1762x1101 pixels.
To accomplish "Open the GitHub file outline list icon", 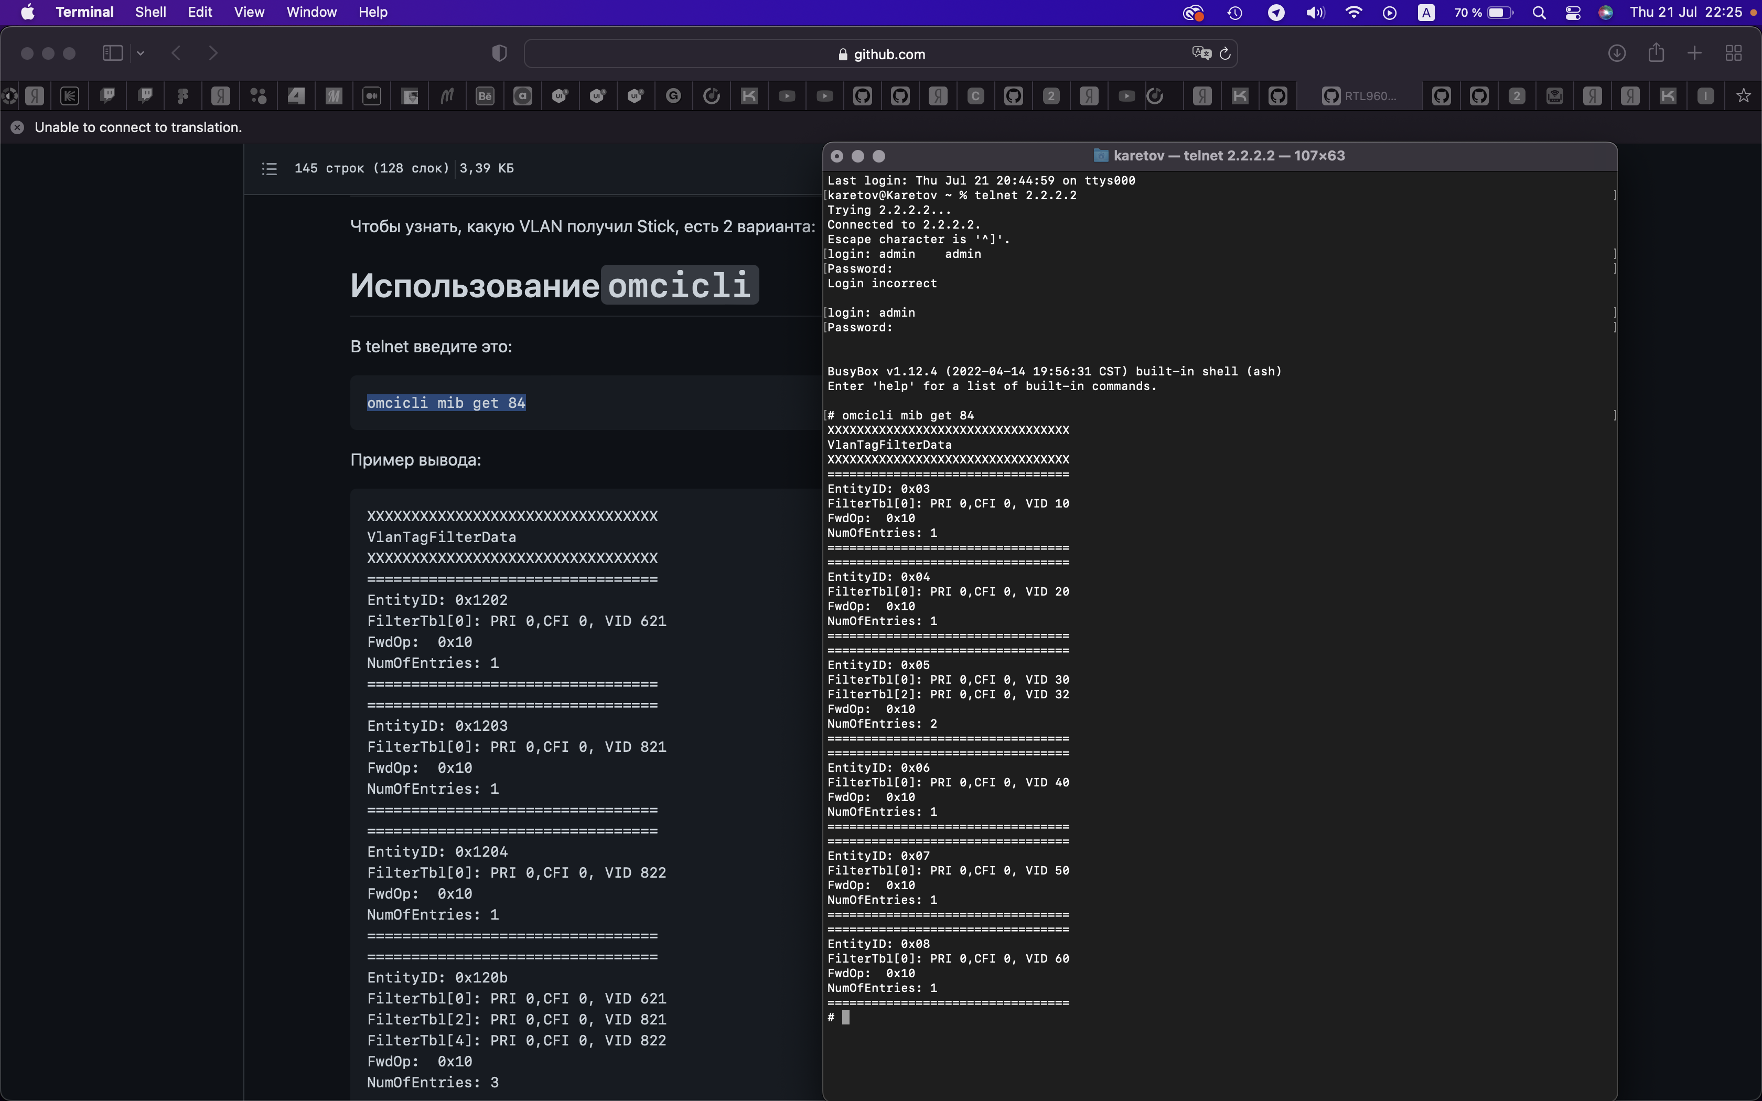I will click(270, 168).
